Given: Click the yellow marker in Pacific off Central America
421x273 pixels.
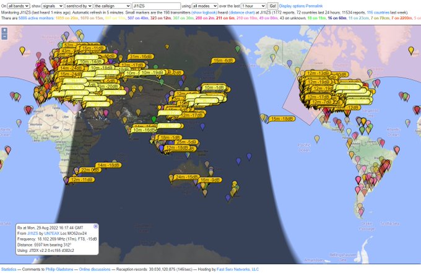Looking at the screenshot, I should pos(317,139).
